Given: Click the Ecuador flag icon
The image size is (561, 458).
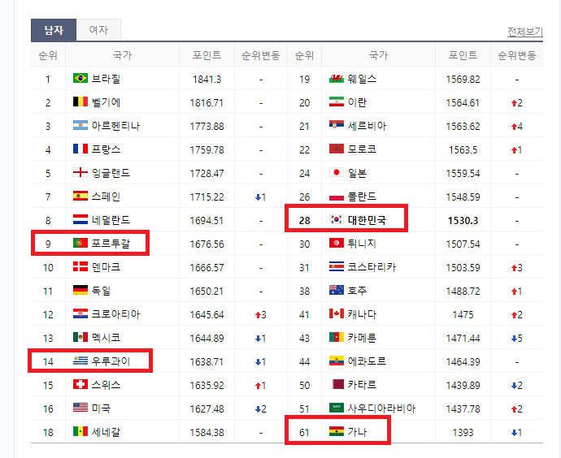Looking at the screenshot, I should (337, 361).
